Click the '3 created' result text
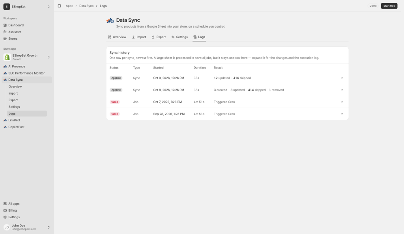The image size is (404, 234). click(220, 90)
